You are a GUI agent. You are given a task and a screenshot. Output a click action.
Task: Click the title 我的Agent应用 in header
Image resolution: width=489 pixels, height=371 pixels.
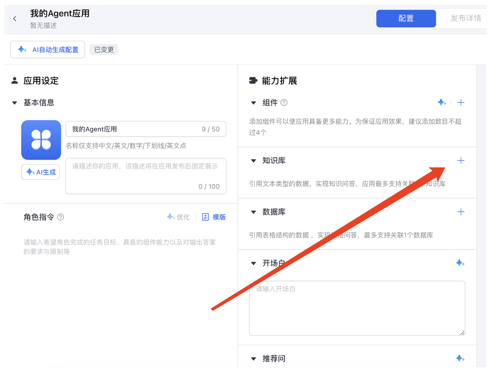(60, 14)
